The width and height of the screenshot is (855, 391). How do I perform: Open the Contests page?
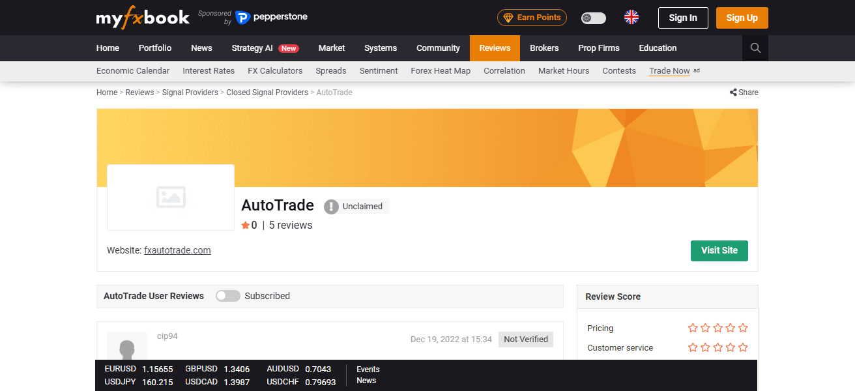[619, 71]
